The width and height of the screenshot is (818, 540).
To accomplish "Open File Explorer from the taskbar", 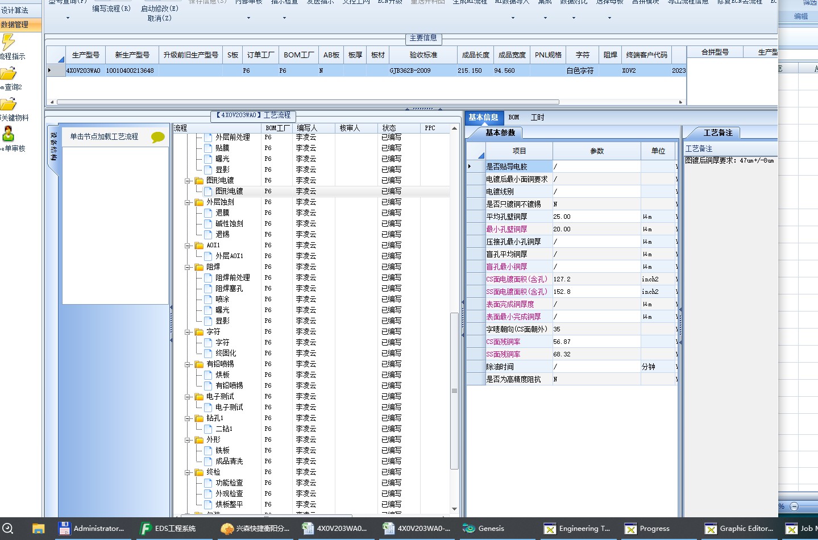I will pyautogui.click(x=38, y=529).
